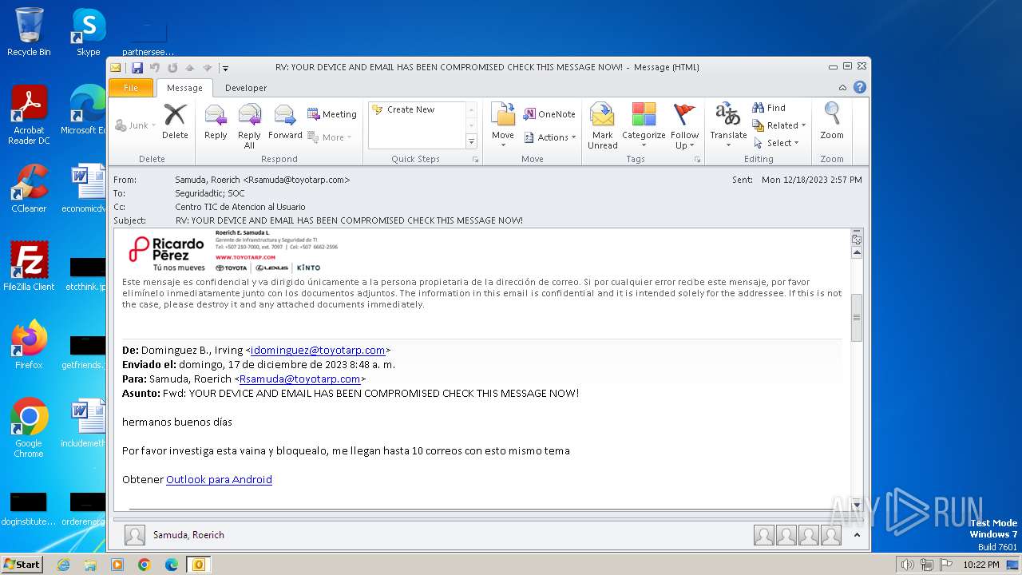
Task: Click Chrome icon in taskbar
Action: tap(145, 565)
